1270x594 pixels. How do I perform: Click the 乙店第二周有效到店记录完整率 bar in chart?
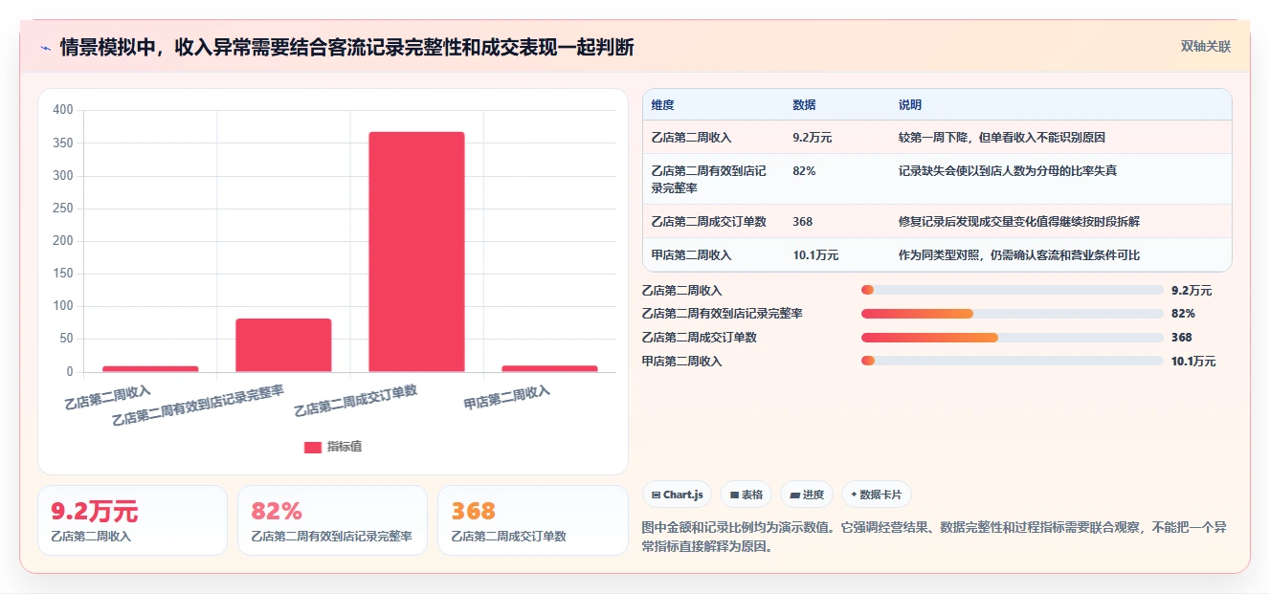(x=283, y=345)
